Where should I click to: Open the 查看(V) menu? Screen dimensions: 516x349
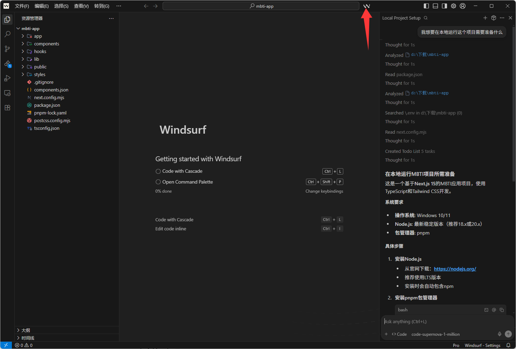click(81, 6)
